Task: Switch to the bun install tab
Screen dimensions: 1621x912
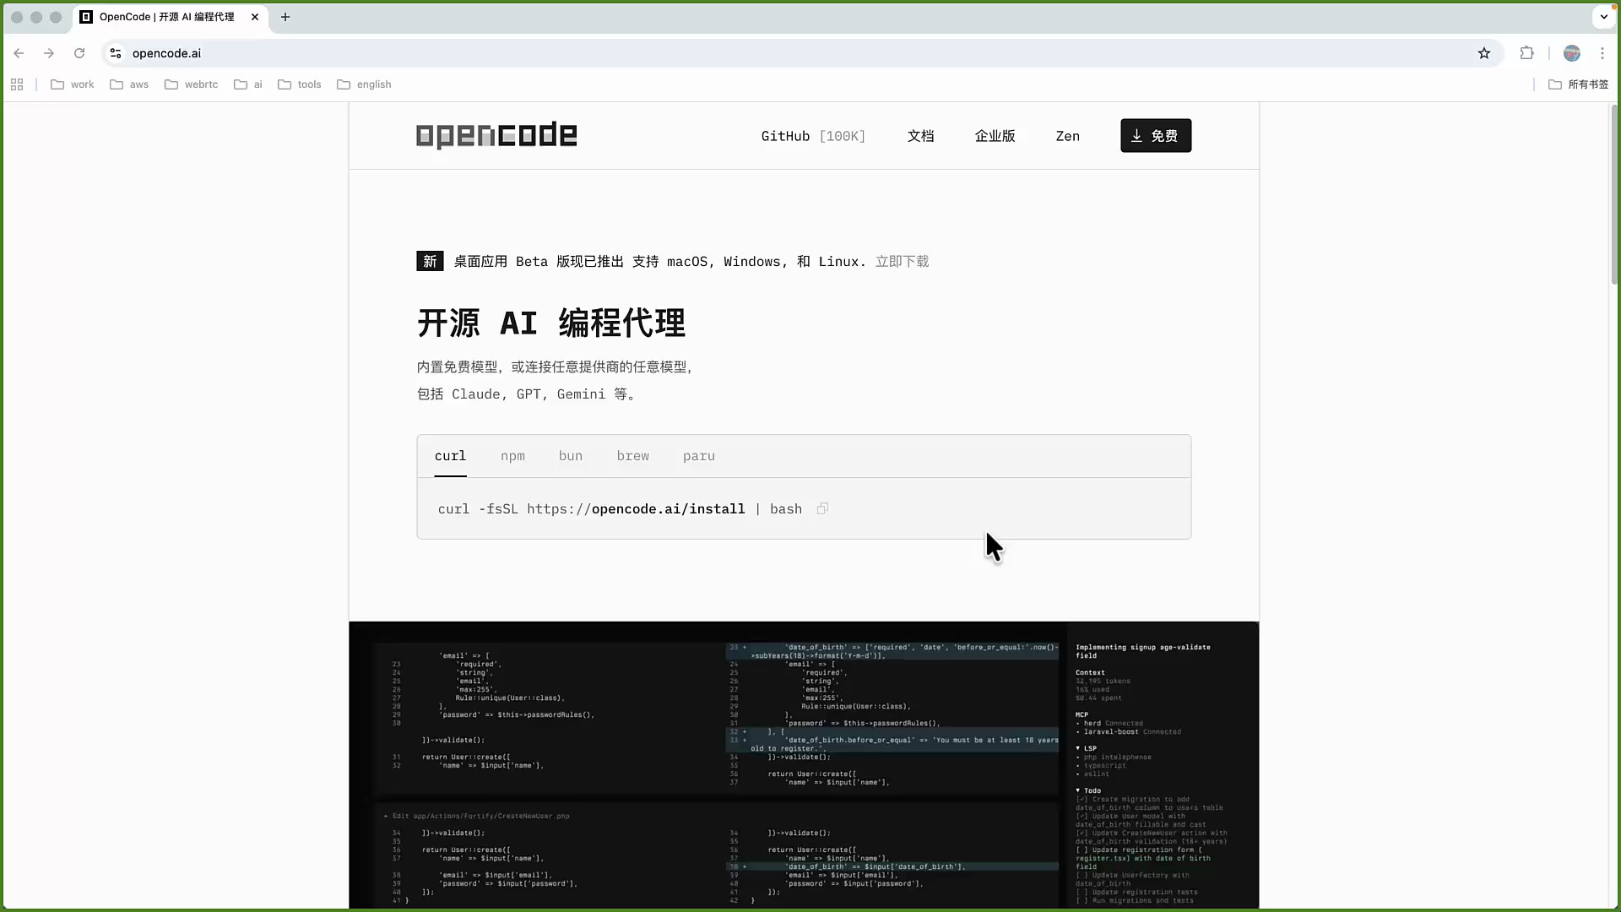Action: pos(571,456)
